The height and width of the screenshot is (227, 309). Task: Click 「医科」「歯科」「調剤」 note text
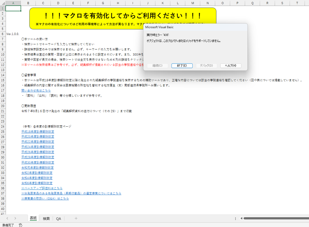click(x=62, y=96)
